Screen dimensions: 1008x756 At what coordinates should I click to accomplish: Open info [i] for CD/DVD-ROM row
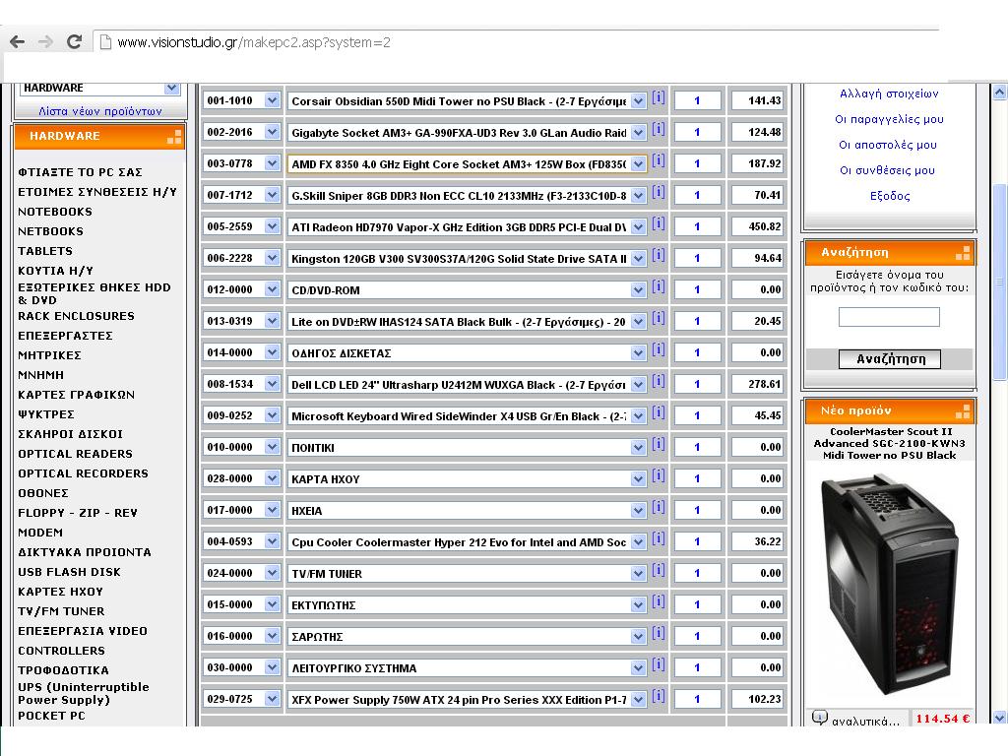click(659, 286)
